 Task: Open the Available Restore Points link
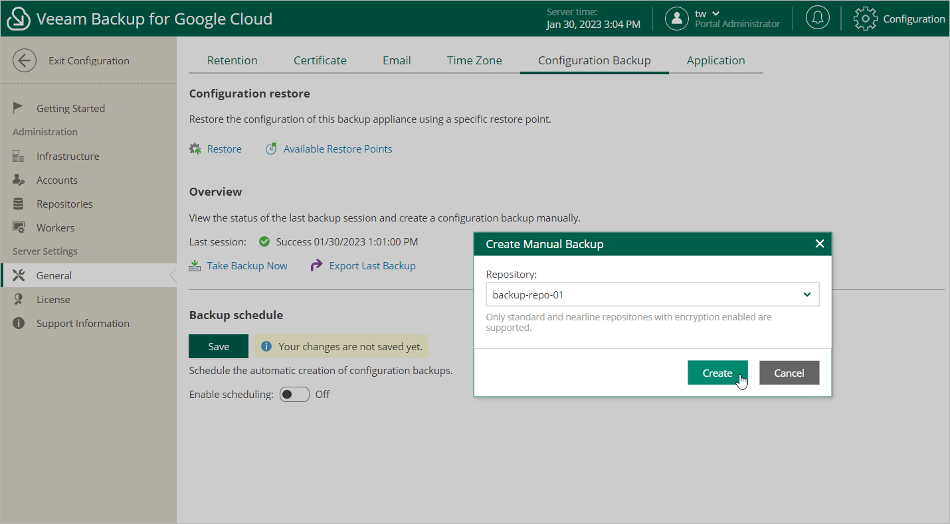[x=337, y=149]
